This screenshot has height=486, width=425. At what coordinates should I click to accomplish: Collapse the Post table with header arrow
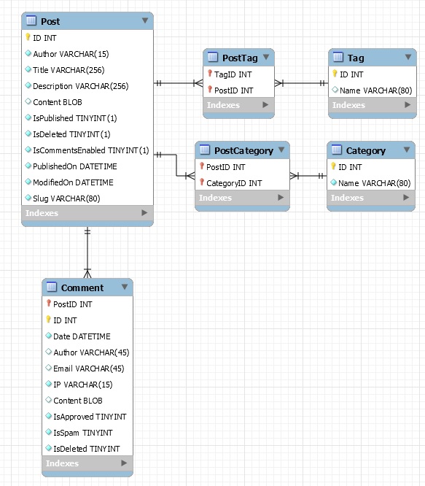145,20
